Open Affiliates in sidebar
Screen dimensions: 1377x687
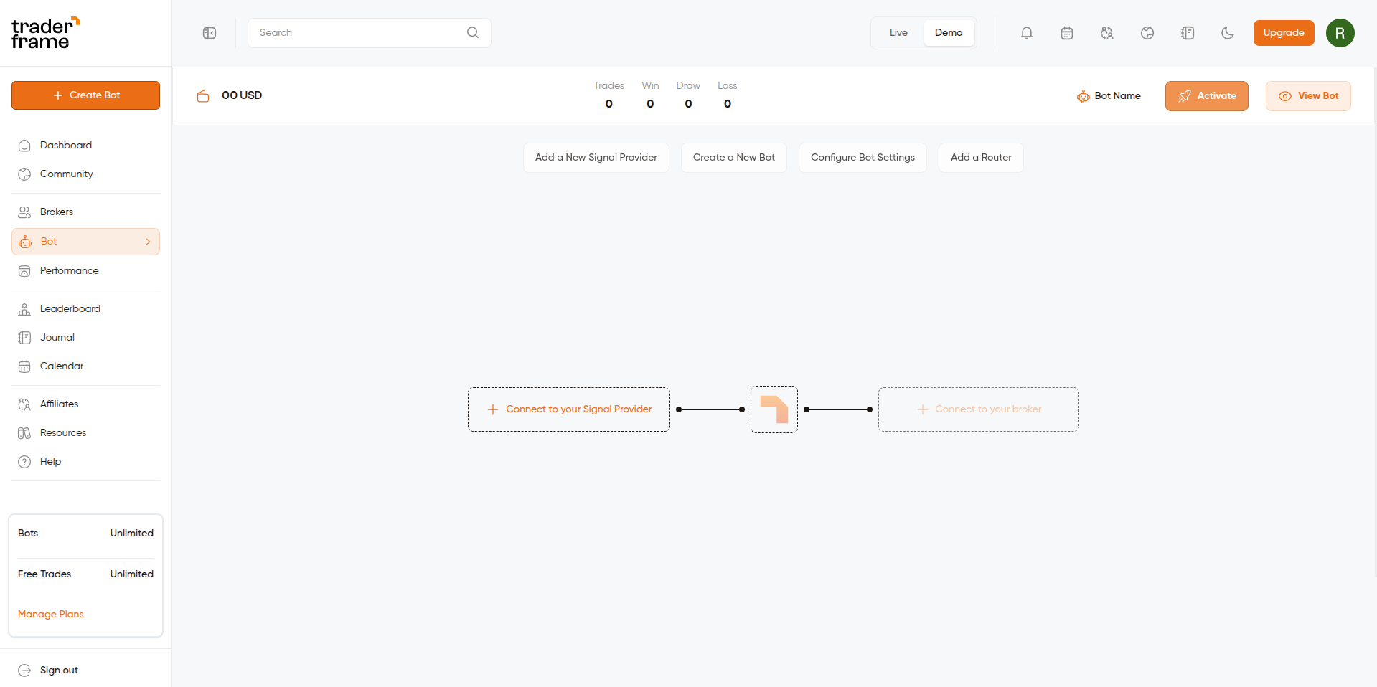pos(85,404)
